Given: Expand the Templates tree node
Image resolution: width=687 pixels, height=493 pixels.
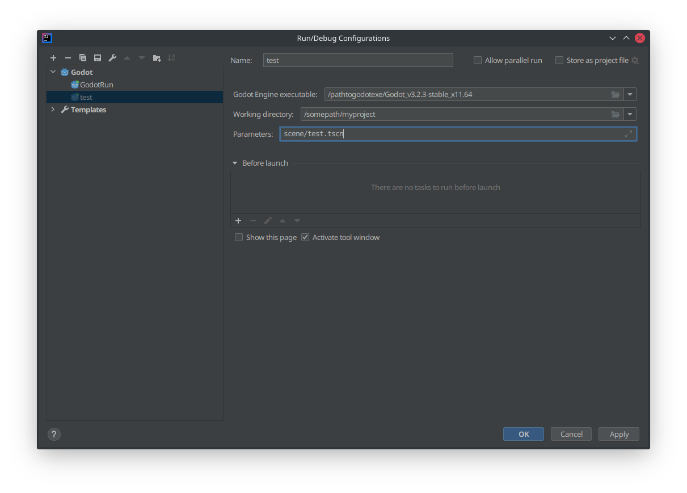Looking at the screenshot, I should point(53,109).
